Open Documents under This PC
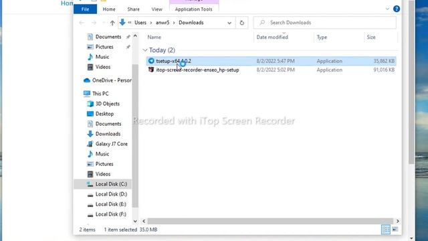This screenshot has width=428, height=241. pos(108,124)
